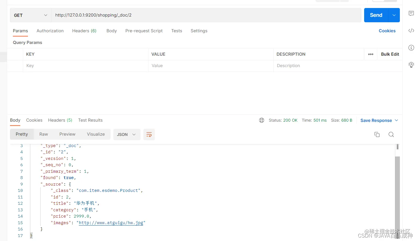The image size is (417, 241).
Task: Copy the response body with copy icon
Action: (377, 134)
